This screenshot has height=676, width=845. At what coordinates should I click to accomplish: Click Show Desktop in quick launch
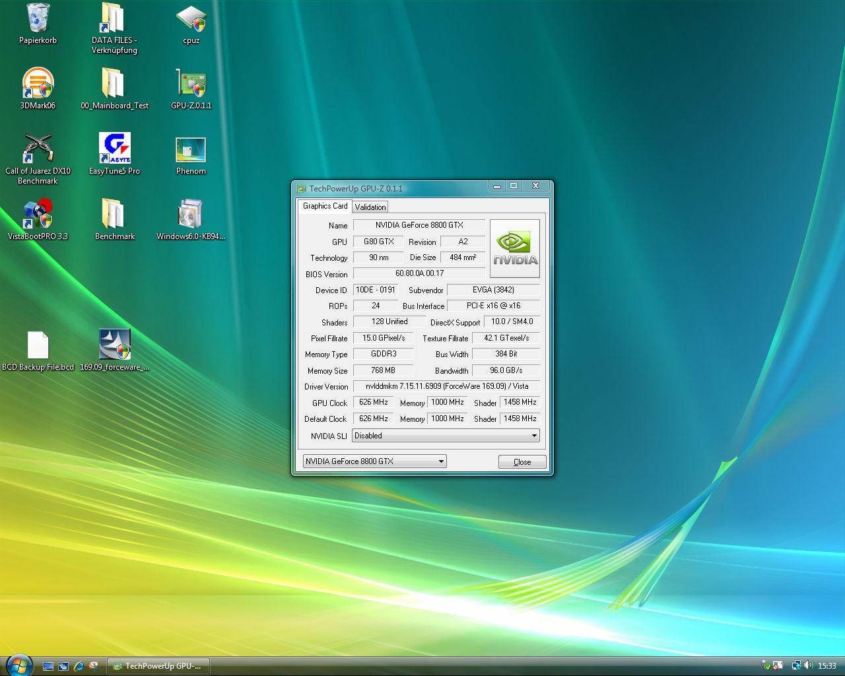click(x=48, y=666)
